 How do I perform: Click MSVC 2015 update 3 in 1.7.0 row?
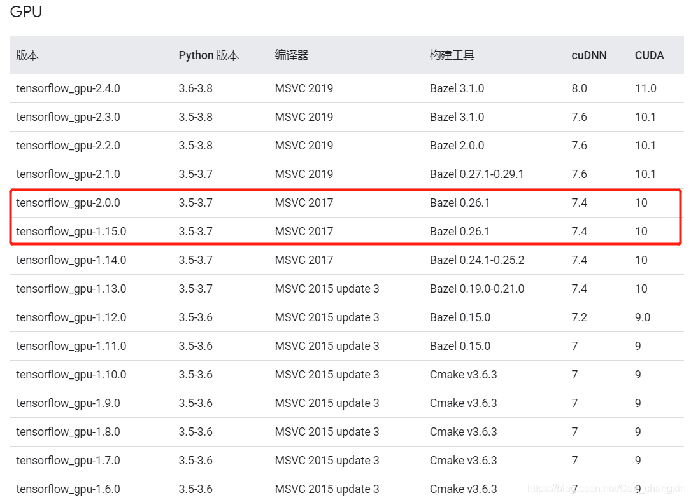click(327, 461)
